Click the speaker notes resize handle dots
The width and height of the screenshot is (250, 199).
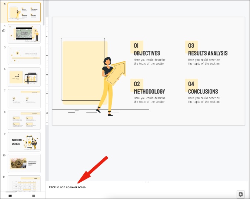[x=147, y=182]
